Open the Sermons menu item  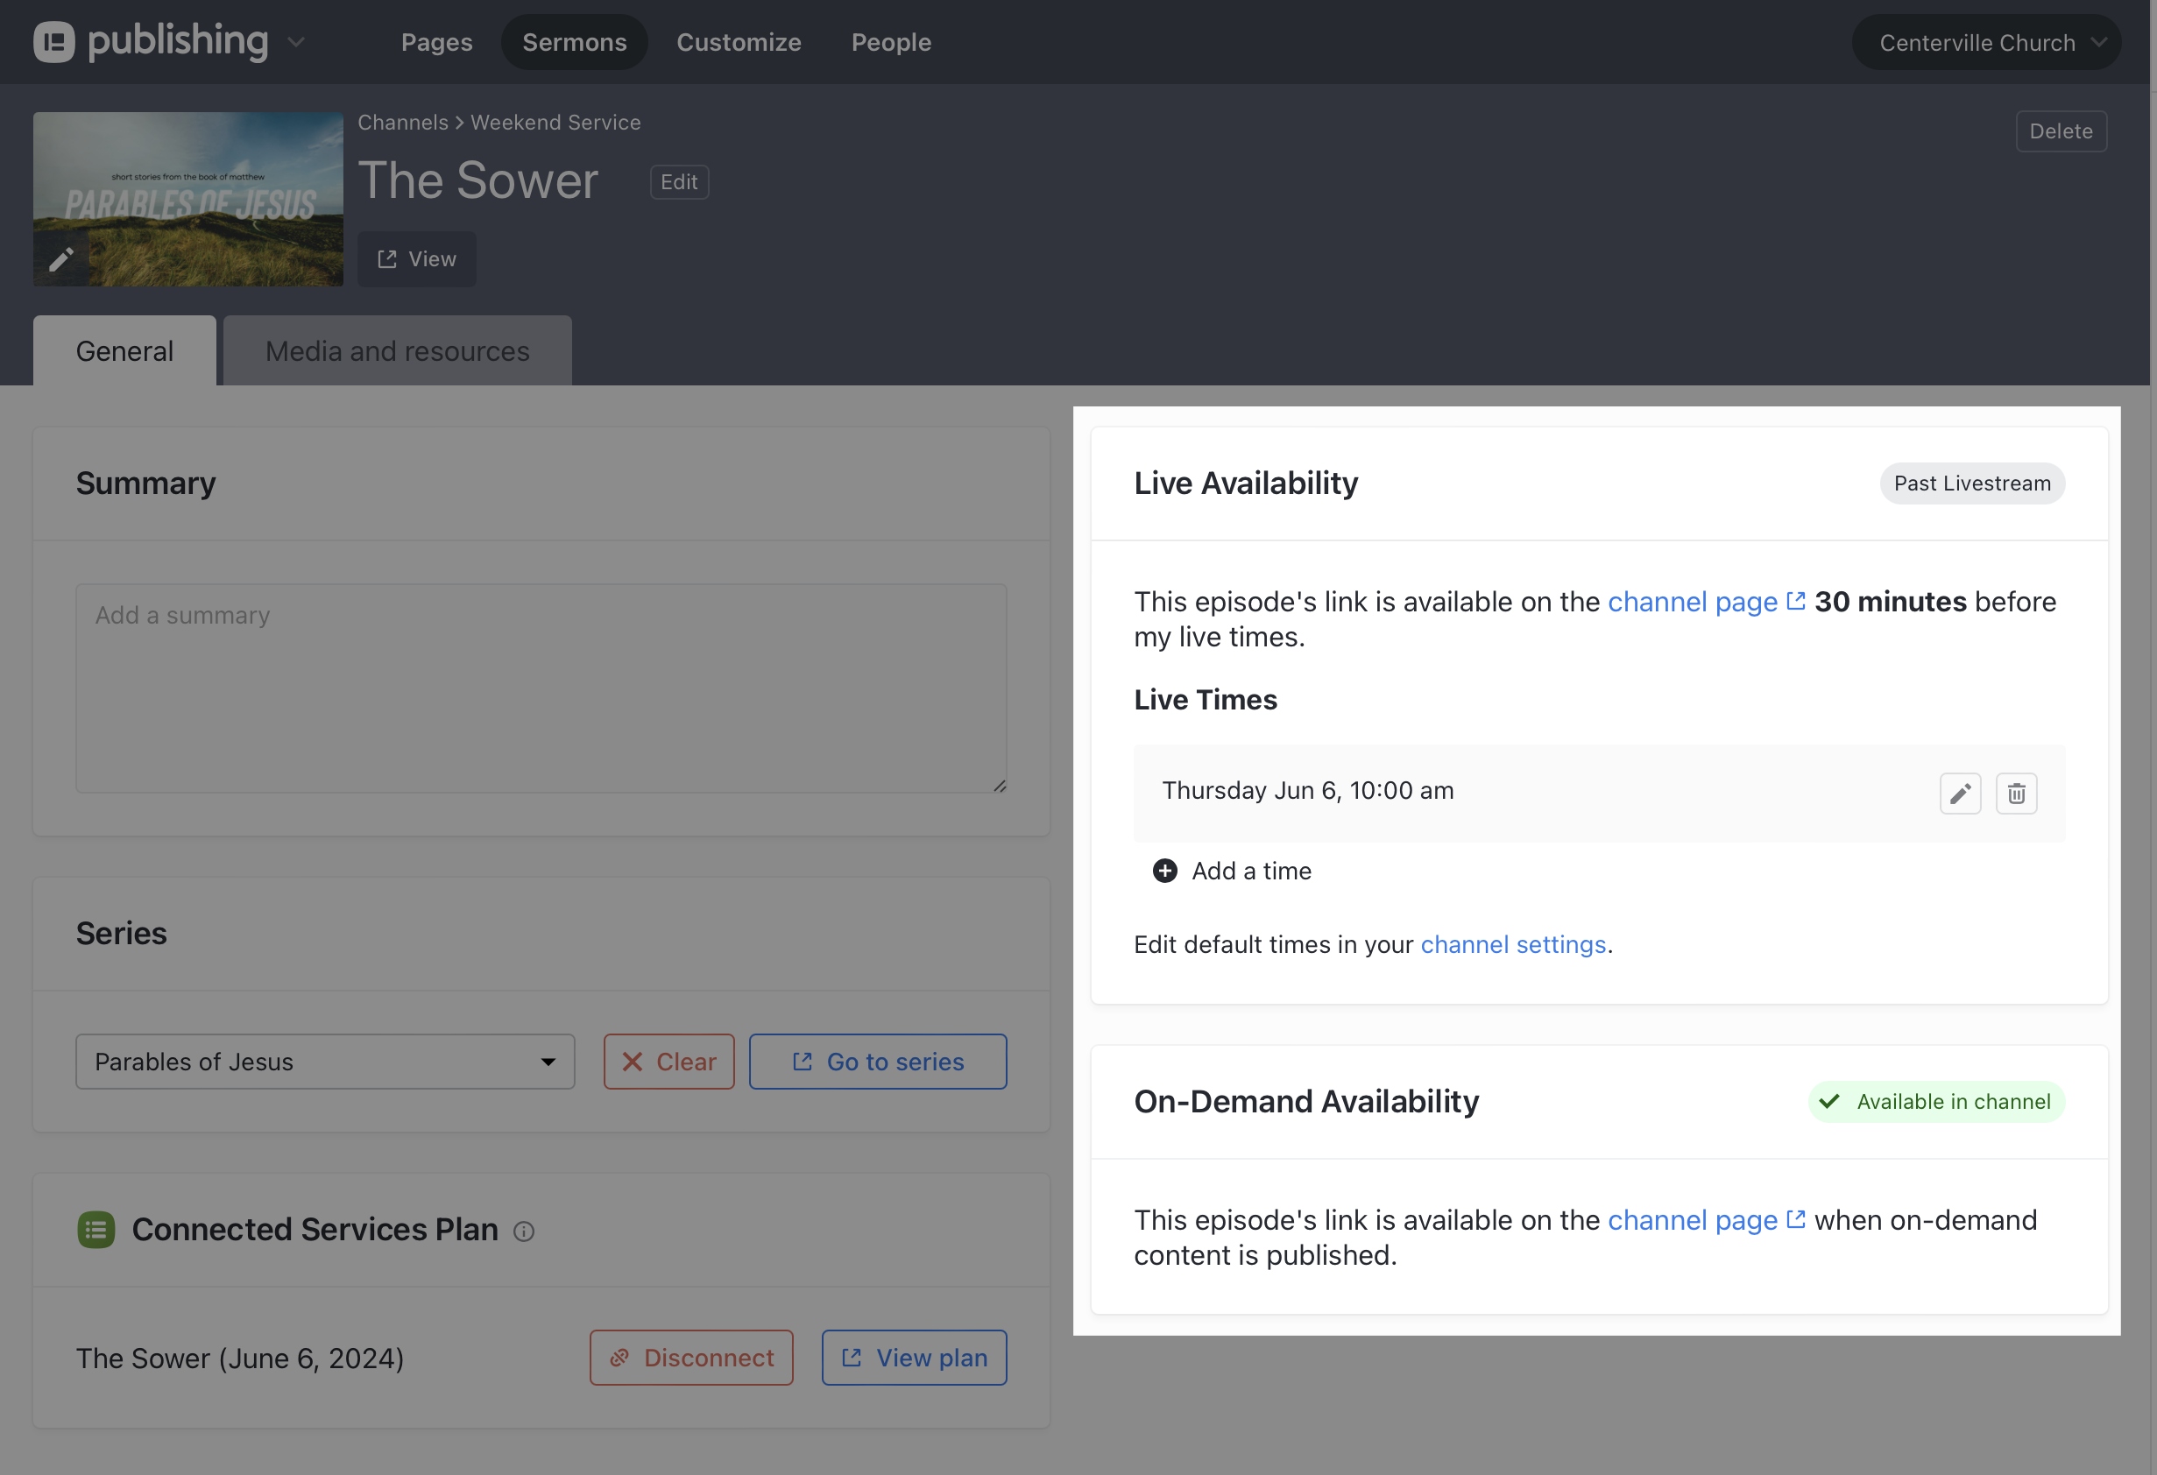click(575, 43)
